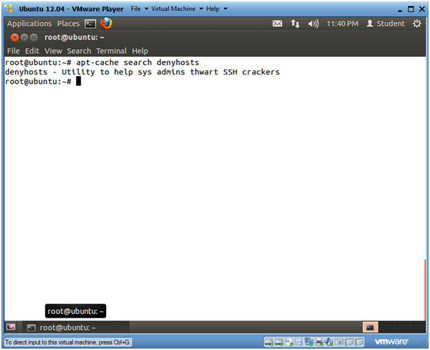Viewport: 430px width, 350px height.
Task: Click the VMware printer status icon
Action: click(319, 342)
